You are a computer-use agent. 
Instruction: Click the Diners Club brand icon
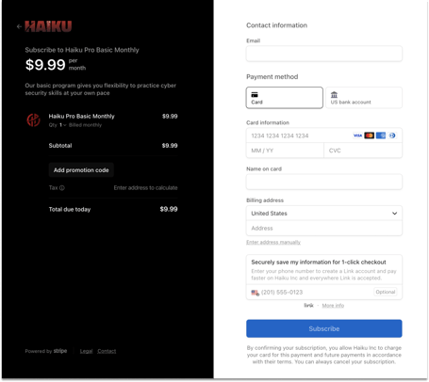point(392,135)
